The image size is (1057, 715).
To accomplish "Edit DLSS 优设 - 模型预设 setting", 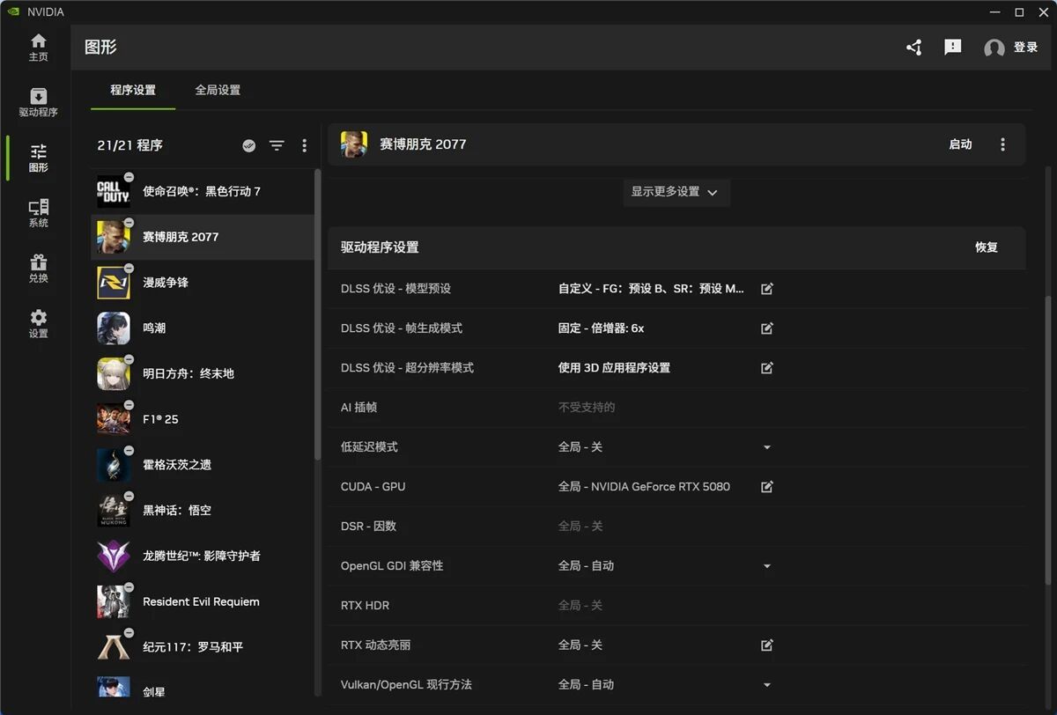I will click(767, 289).
